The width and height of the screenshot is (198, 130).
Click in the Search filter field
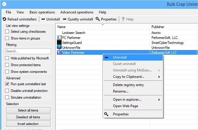28,51
